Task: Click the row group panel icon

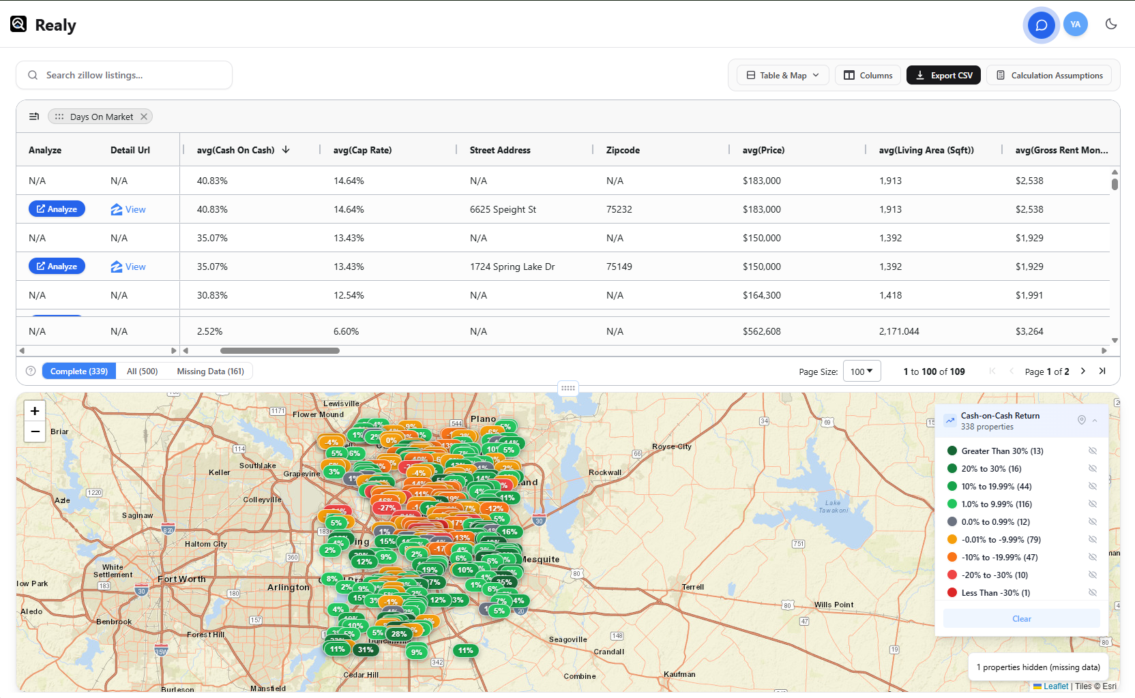Action: (x=34, y=117)
